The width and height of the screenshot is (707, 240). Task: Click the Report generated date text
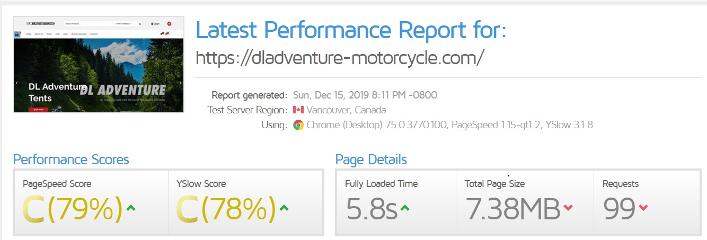(365, 95)
